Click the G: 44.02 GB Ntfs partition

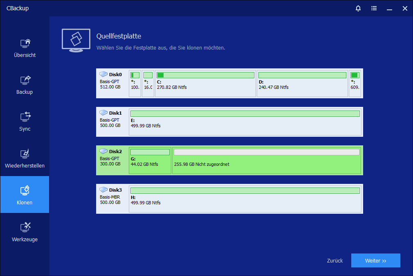pyautogui.click(x=150, y=161)
